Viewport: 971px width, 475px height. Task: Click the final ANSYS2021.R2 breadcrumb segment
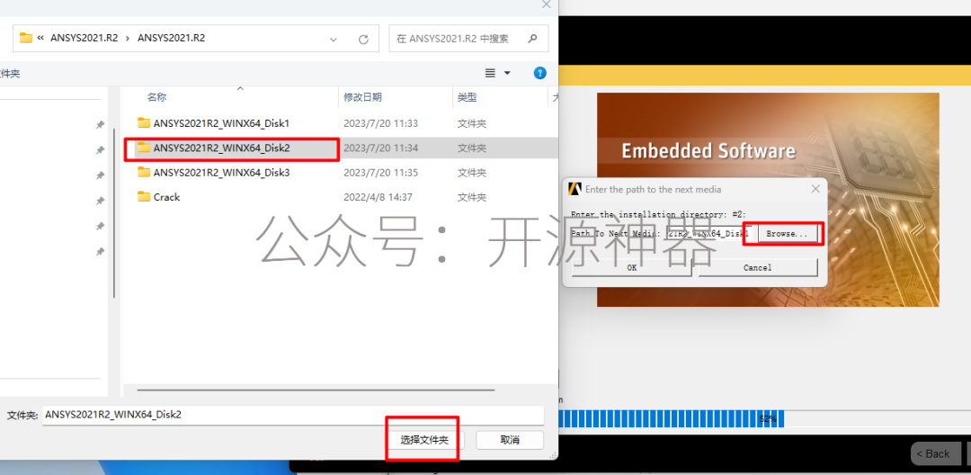pyautogui.click(x=172, y=38)
